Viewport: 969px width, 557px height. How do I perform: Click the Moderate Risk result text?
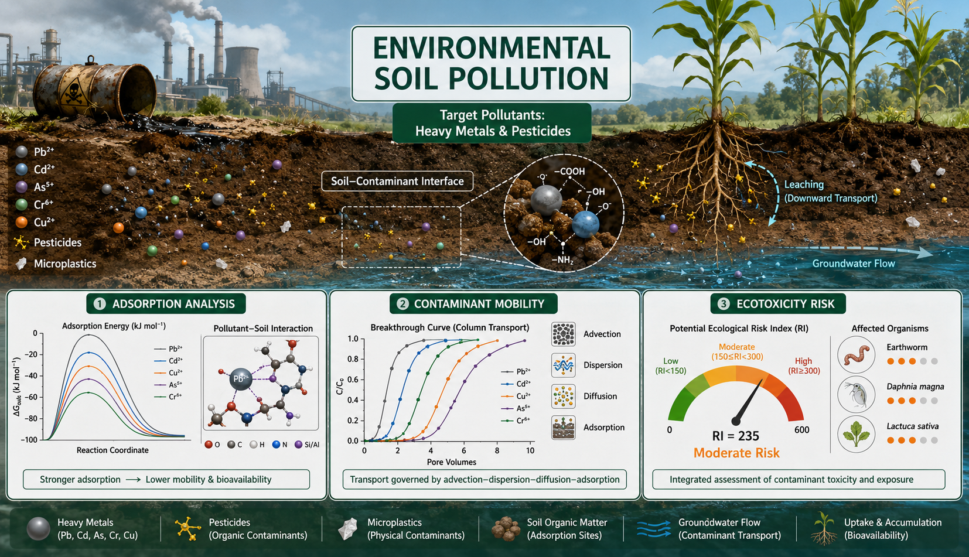[x=736, y=453]
